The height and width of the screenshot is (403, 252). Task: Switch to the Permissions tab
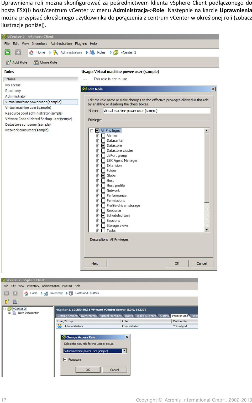pyautogui.click(x=180, y=316)
